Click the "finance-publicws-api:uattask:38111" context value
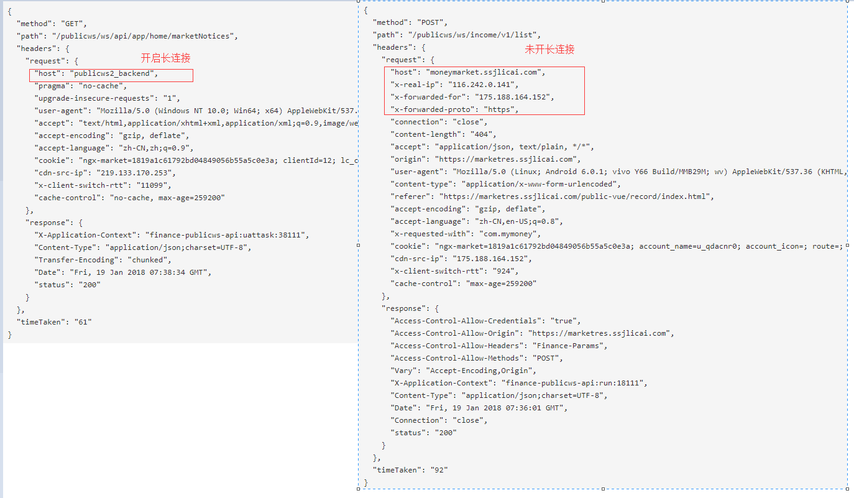 pos(226,235)
